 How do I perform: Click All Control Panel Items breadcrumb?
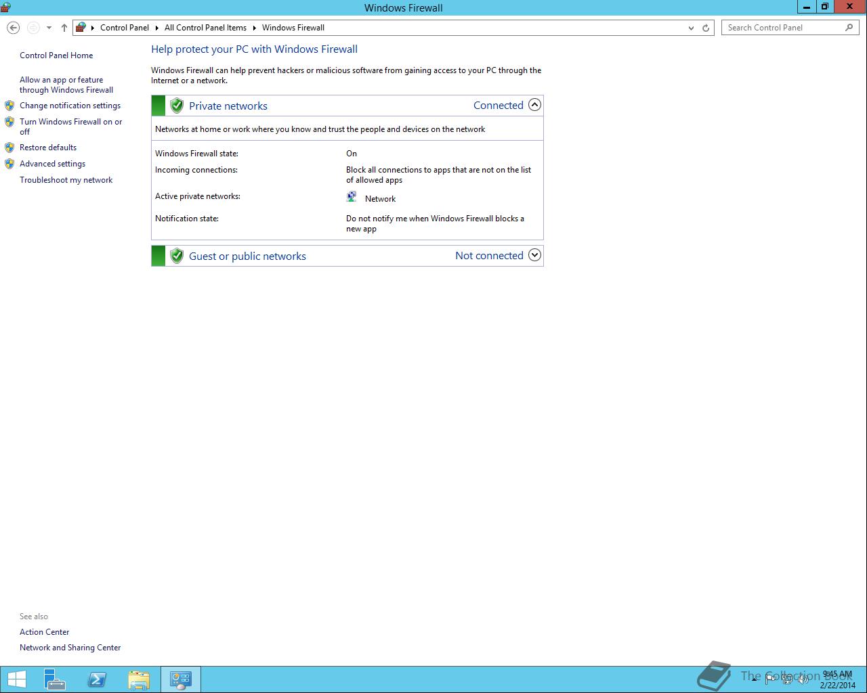pos(205,28)
